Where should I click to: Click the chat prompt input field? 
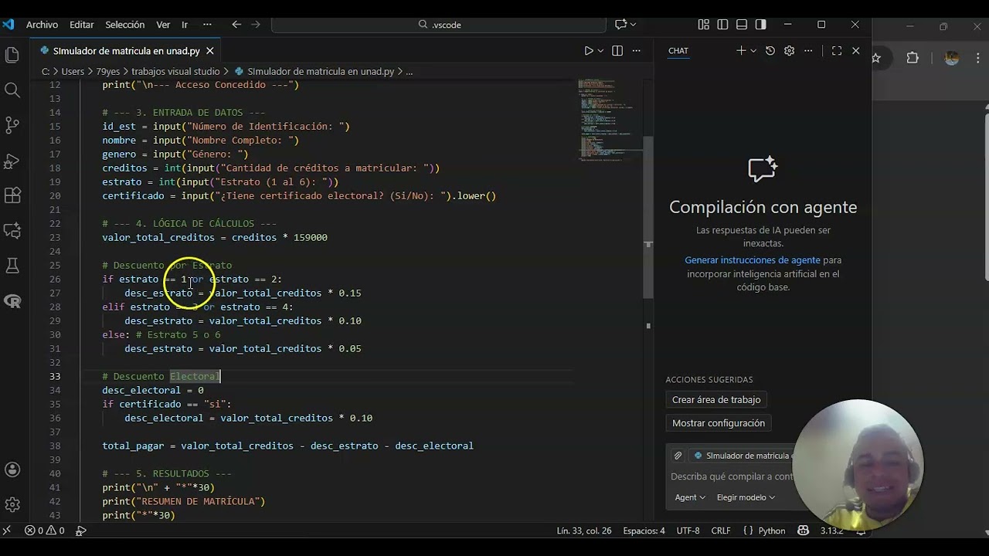click(732, 476)
